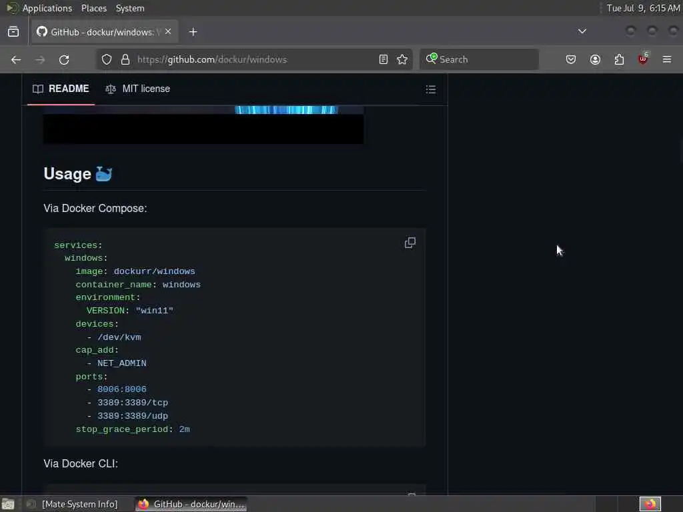Click the 'image: dockurr/windows' code line

135,271
